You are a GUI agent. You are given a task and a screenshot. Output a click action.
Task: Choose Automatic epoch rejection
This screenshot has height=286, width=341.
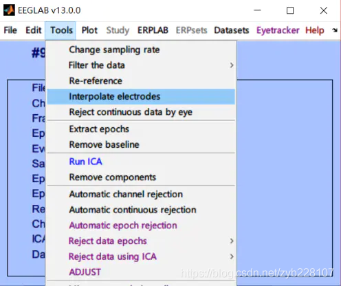tap(141, 225)
